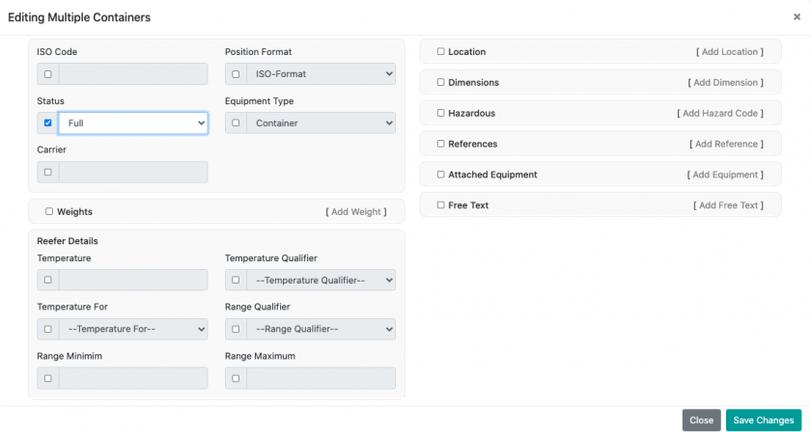Click the Save Changes button
Screen dimensions: 811x432
click(764, 420)
